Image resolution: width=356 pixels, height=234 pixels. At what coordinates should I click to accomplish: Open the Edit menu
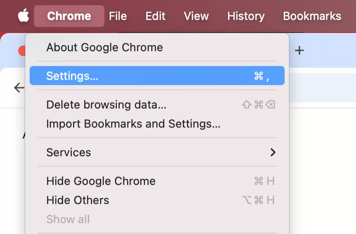coord(155,16)
